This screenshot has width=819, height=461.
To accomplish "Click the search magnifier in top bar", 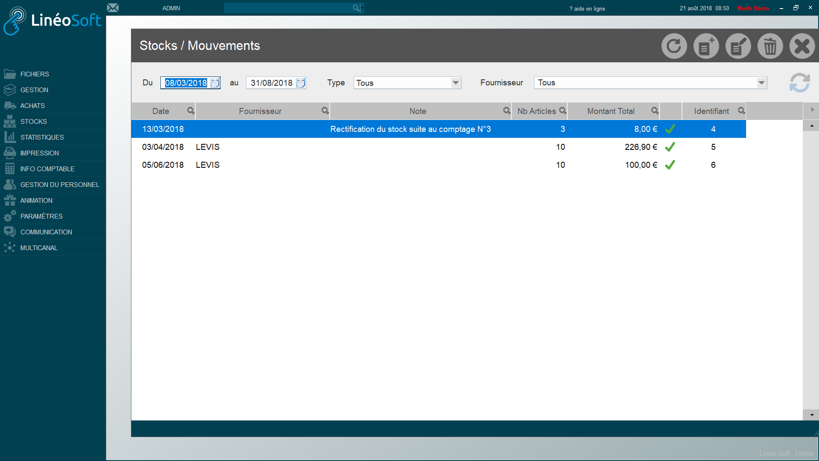I will click(x=356, y=8).
